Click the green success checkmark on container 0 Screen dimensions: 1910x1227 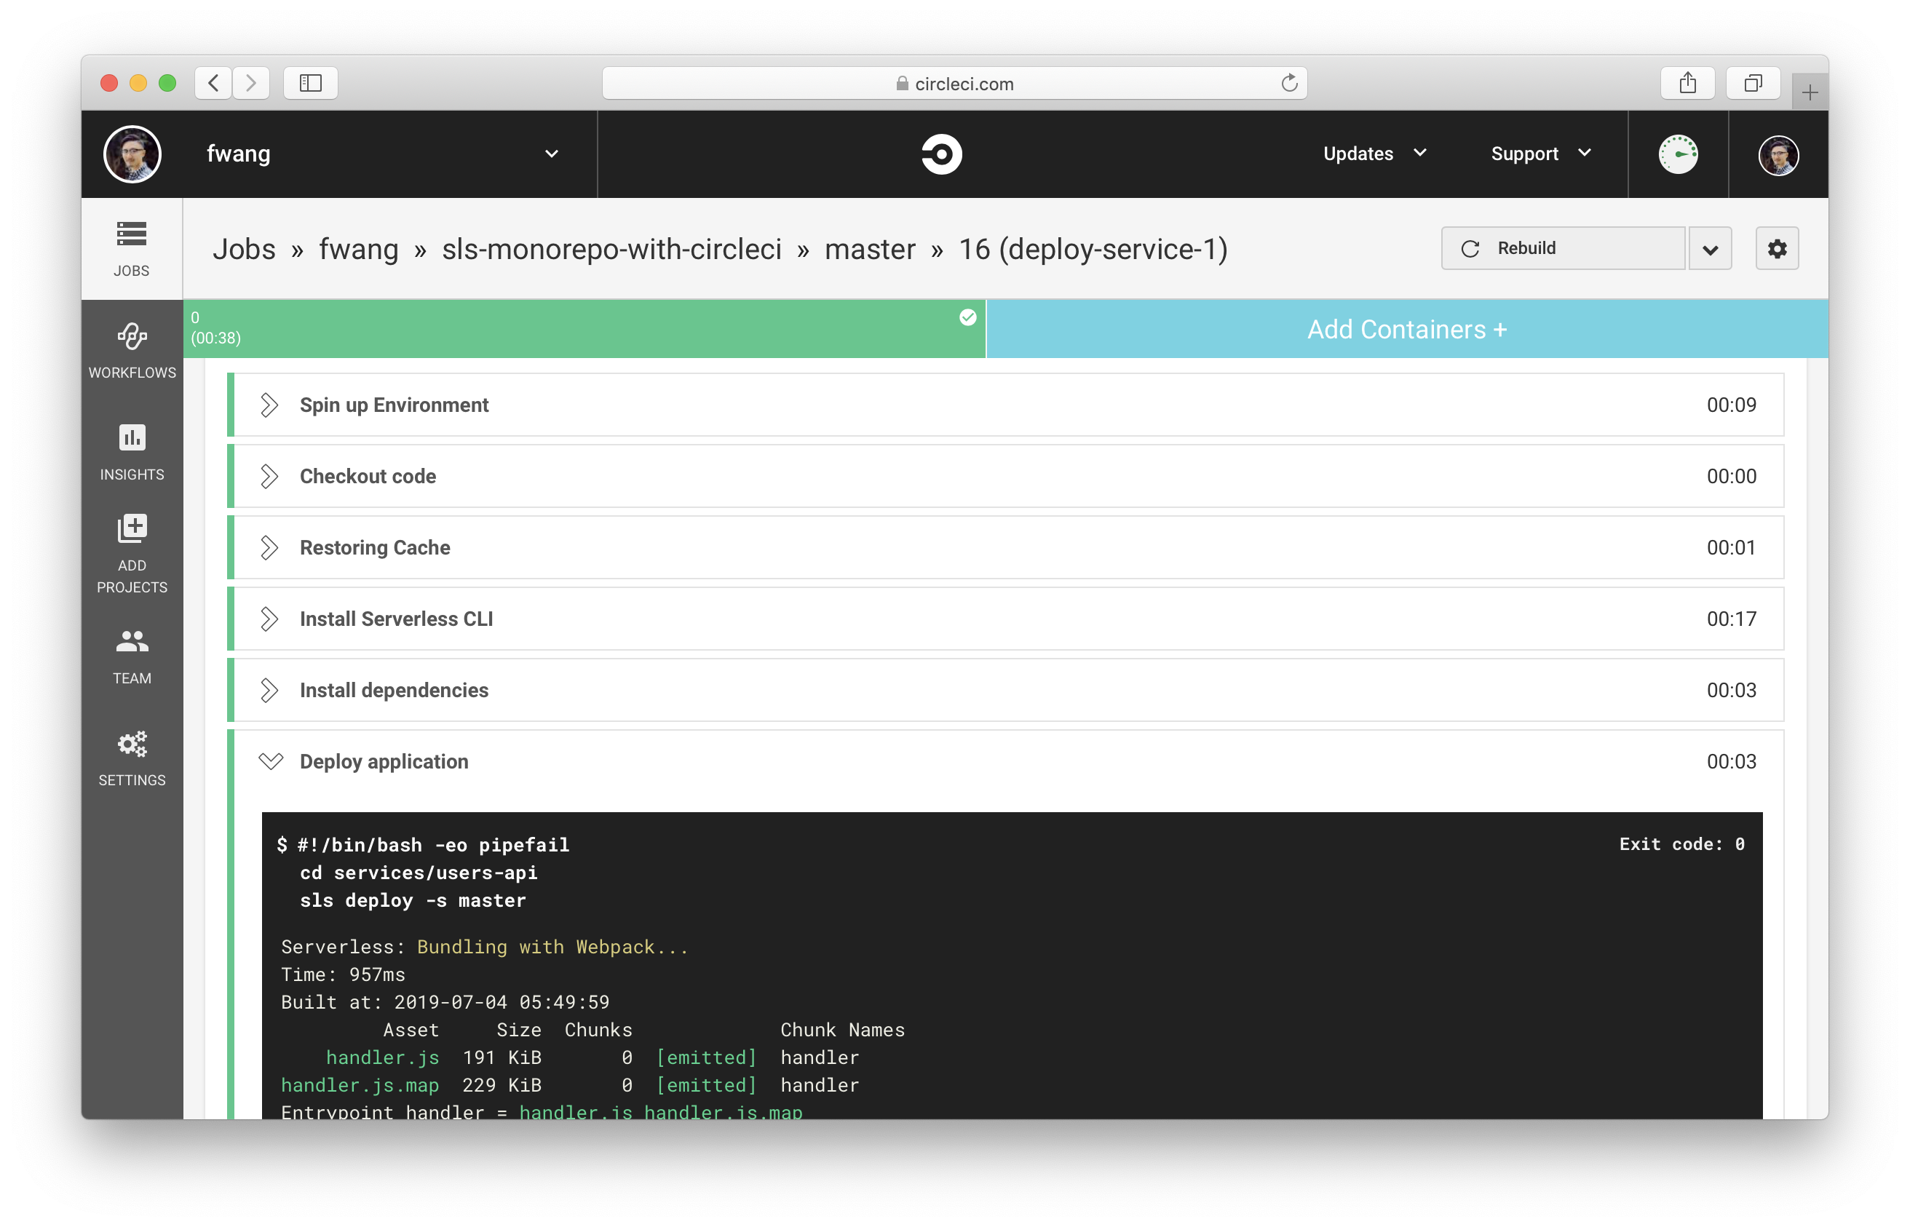click(967, 317)
